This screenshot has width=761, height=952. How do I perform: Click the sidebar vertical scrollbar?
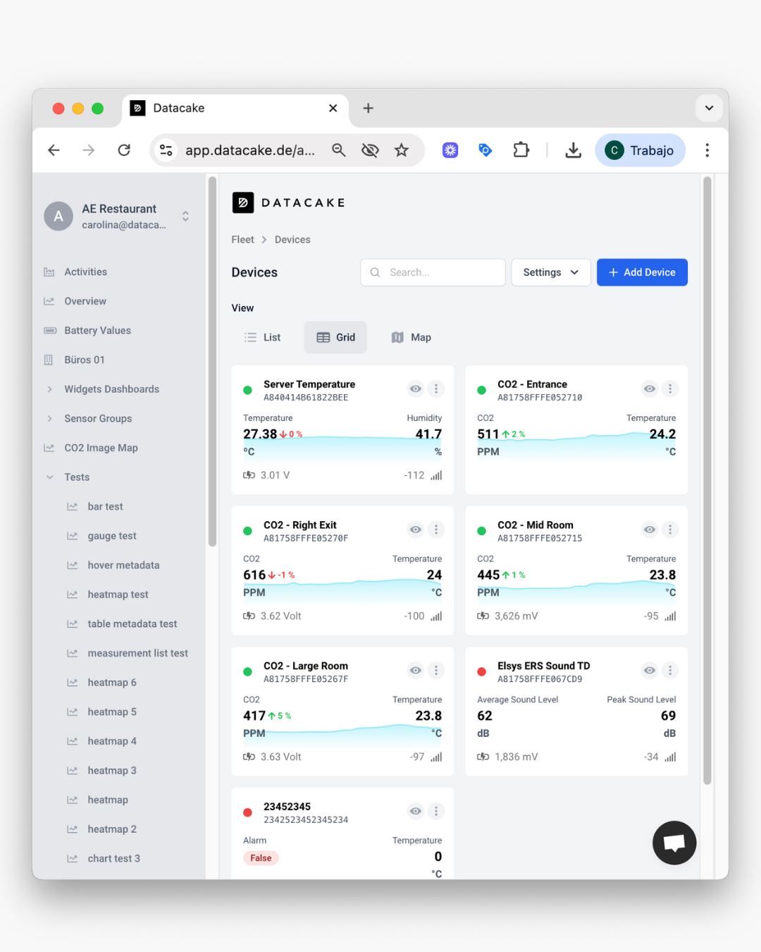pyautogui.click(x=212, y=361)
